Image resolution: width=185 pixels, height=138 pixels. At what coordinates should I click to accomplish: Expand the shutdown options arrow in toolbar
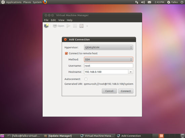click(87, 26)
